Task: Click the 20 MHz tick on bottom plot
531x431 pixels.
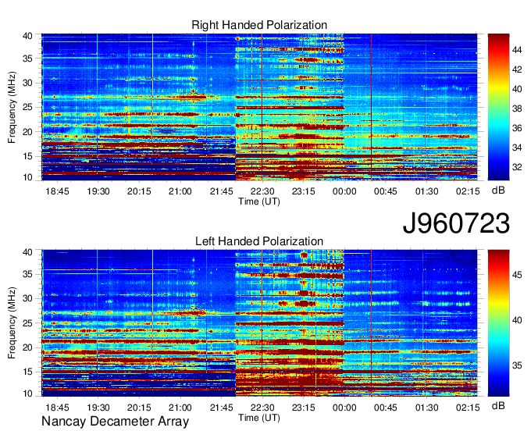Action: [27, 347]
